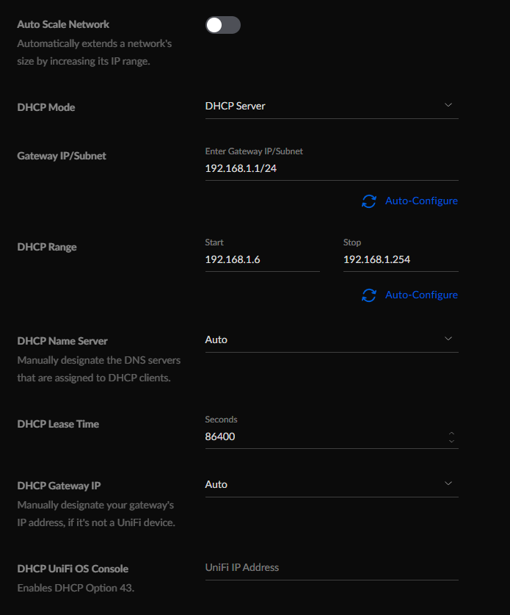Click Auto-Configure link below Gateway IP/Subnet field
Viewport: 510px width, 615px height.
tap(421, 201)
